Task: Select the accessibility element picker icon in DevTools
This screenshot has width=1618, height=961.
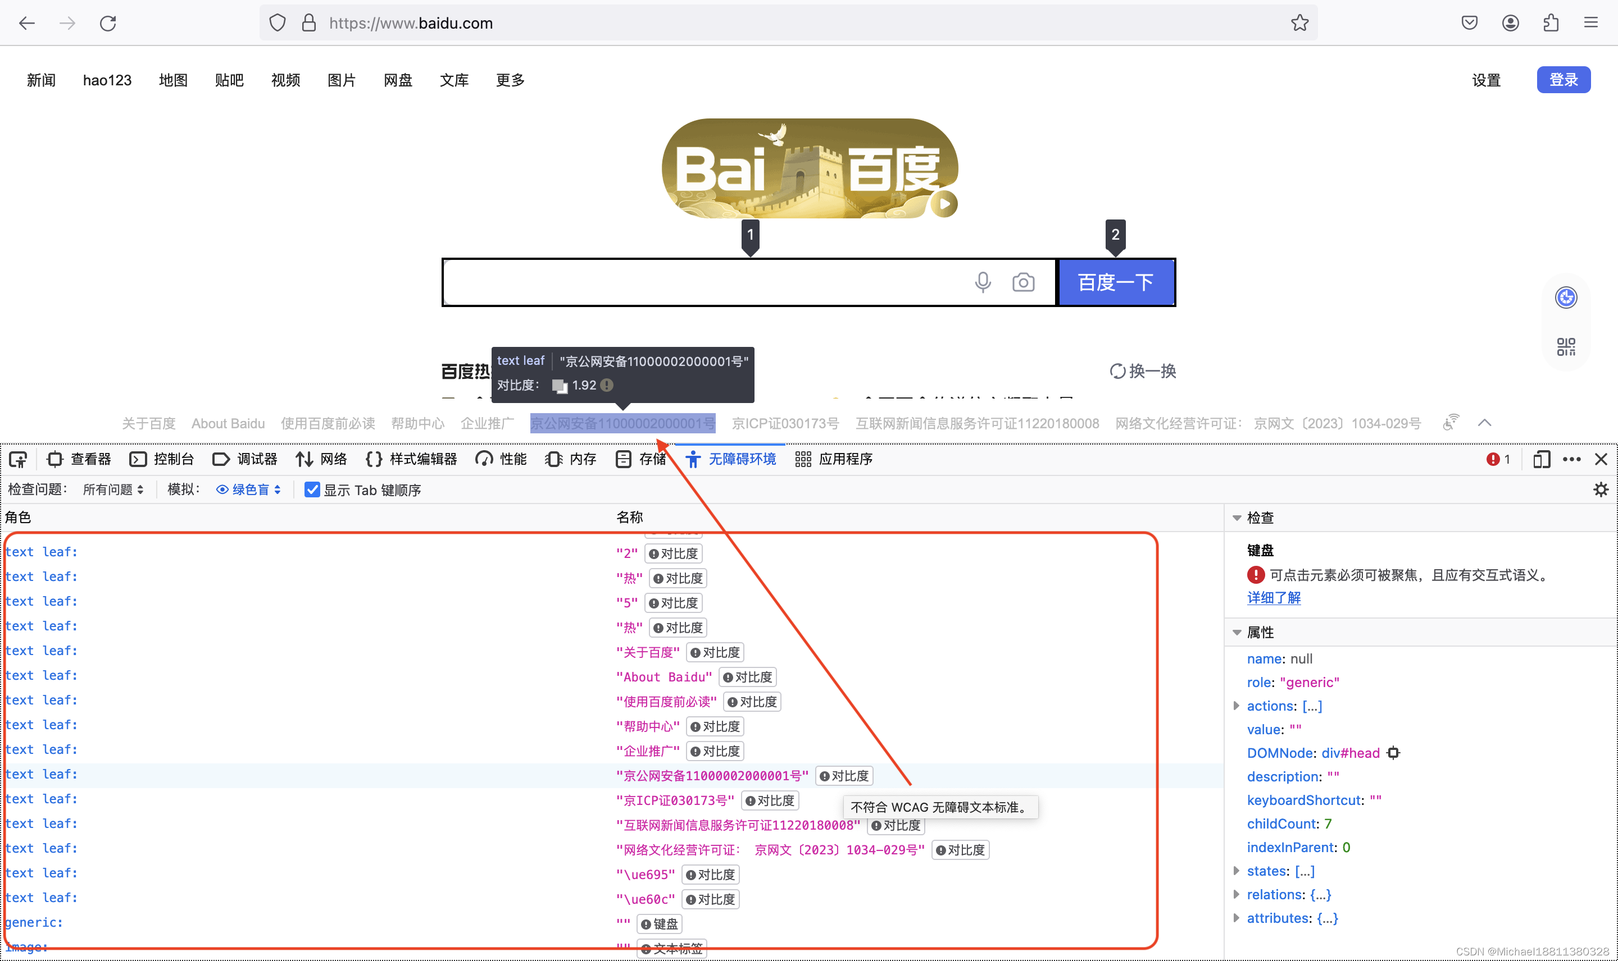Action: pyautogui.click(x=17, y=459)
